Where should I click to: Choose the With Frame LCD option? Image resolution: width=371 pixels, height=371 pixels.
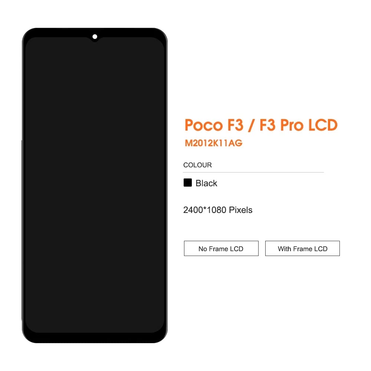coord(302,248)
